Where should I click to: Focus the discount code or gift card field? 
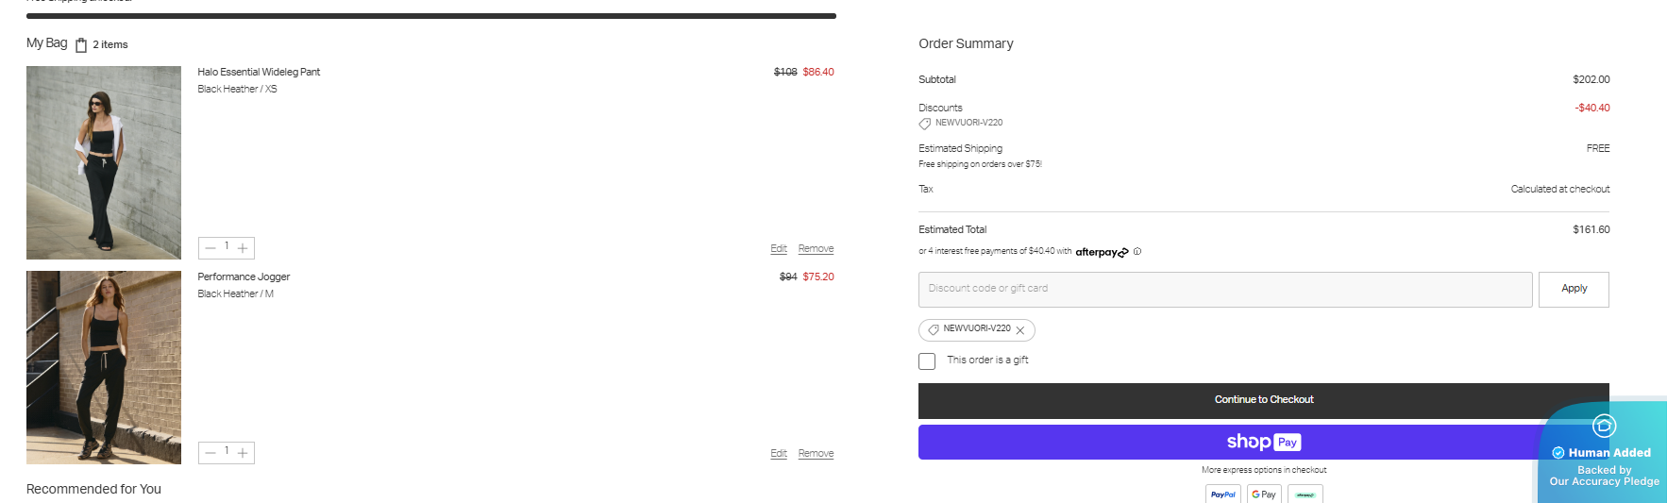tap(1224, 289)
